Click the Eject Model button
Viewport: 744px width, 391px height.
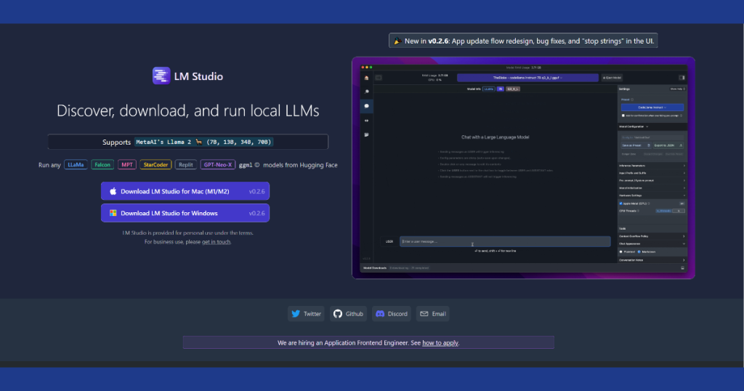[x=612, y=78]
